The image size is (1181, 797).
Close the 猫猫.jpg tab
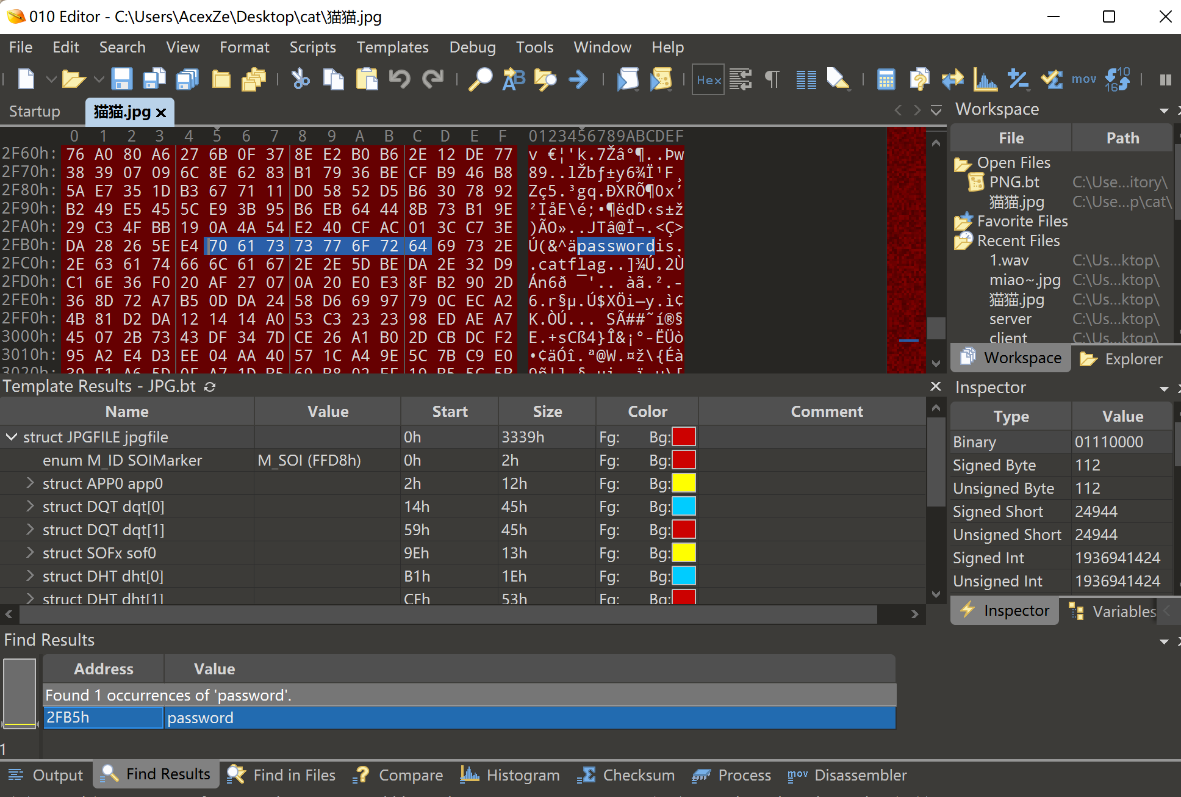(161, 113)
